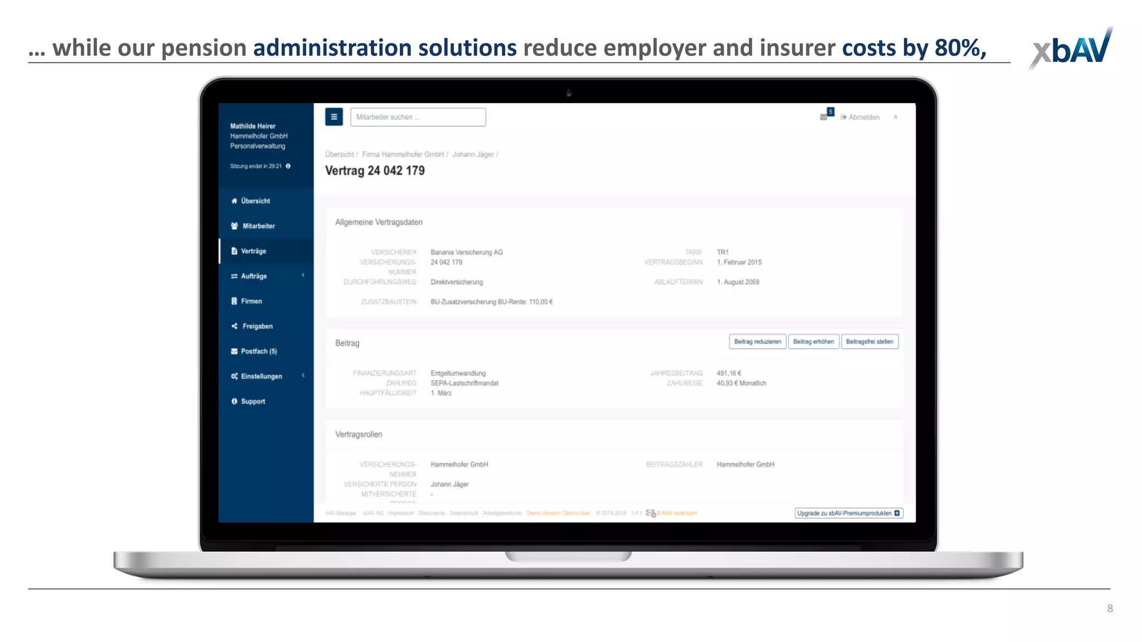
Task: Click the session timer info icon
Action: tap(288, 166)
